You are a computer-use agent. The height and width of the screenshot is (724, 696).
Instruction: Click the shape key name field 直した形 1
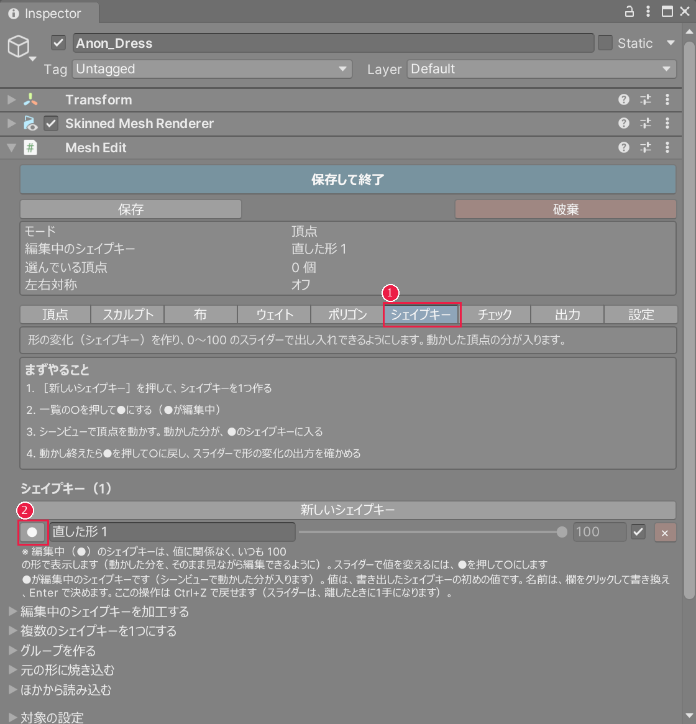[x=172, y=532]
